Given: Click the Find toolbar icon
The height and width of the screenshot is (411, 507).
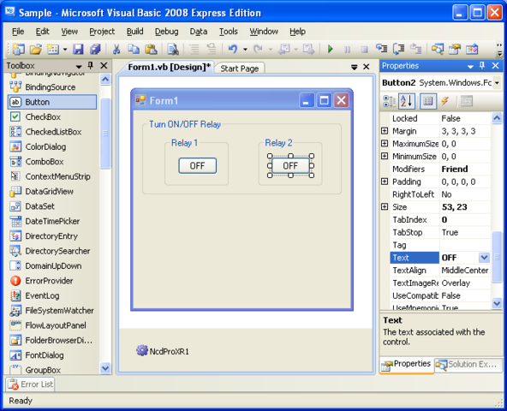Looking at the screenshot, I should tap(173, 49).
